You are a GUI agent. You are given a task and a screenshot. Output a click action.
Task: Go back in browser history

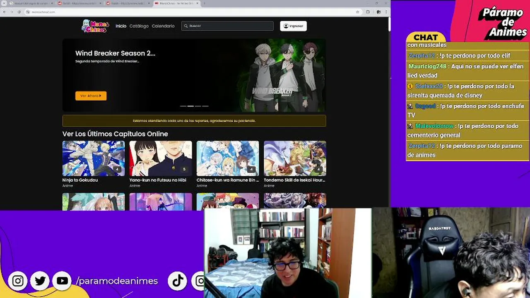pos(4,12)
